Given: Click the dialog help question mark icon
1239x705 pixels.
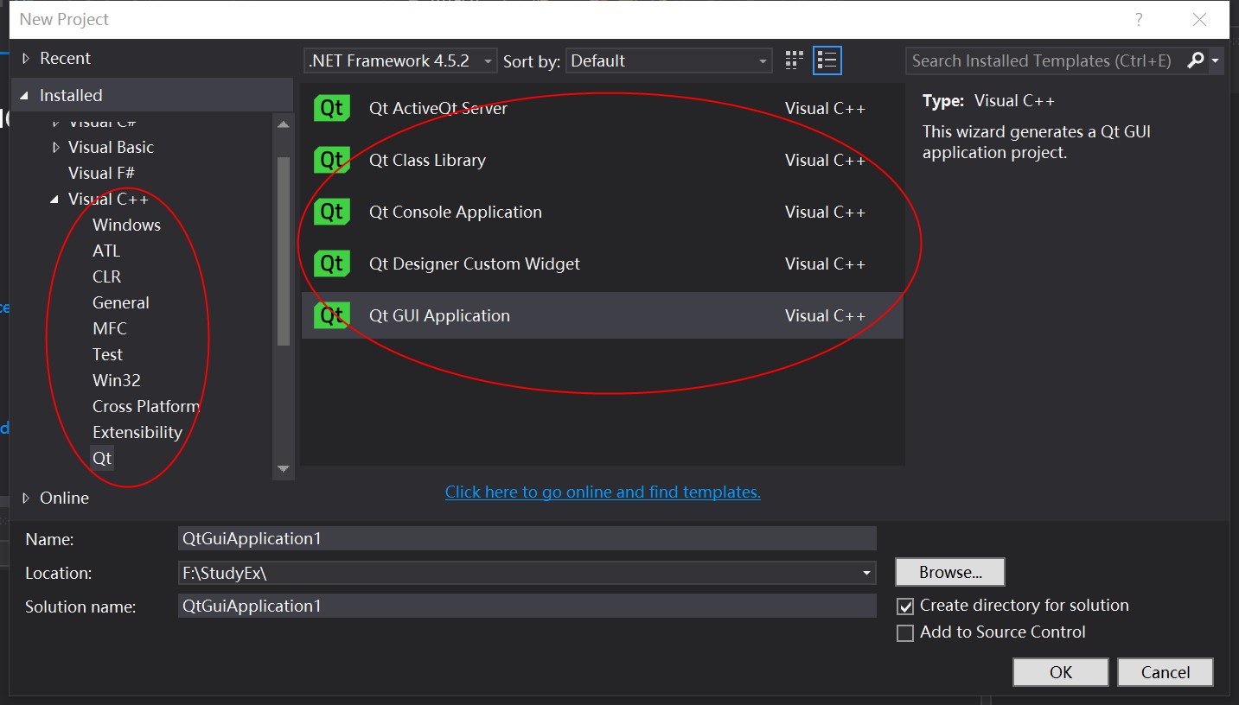Looking at the screenshot, I should point(1139,19).
